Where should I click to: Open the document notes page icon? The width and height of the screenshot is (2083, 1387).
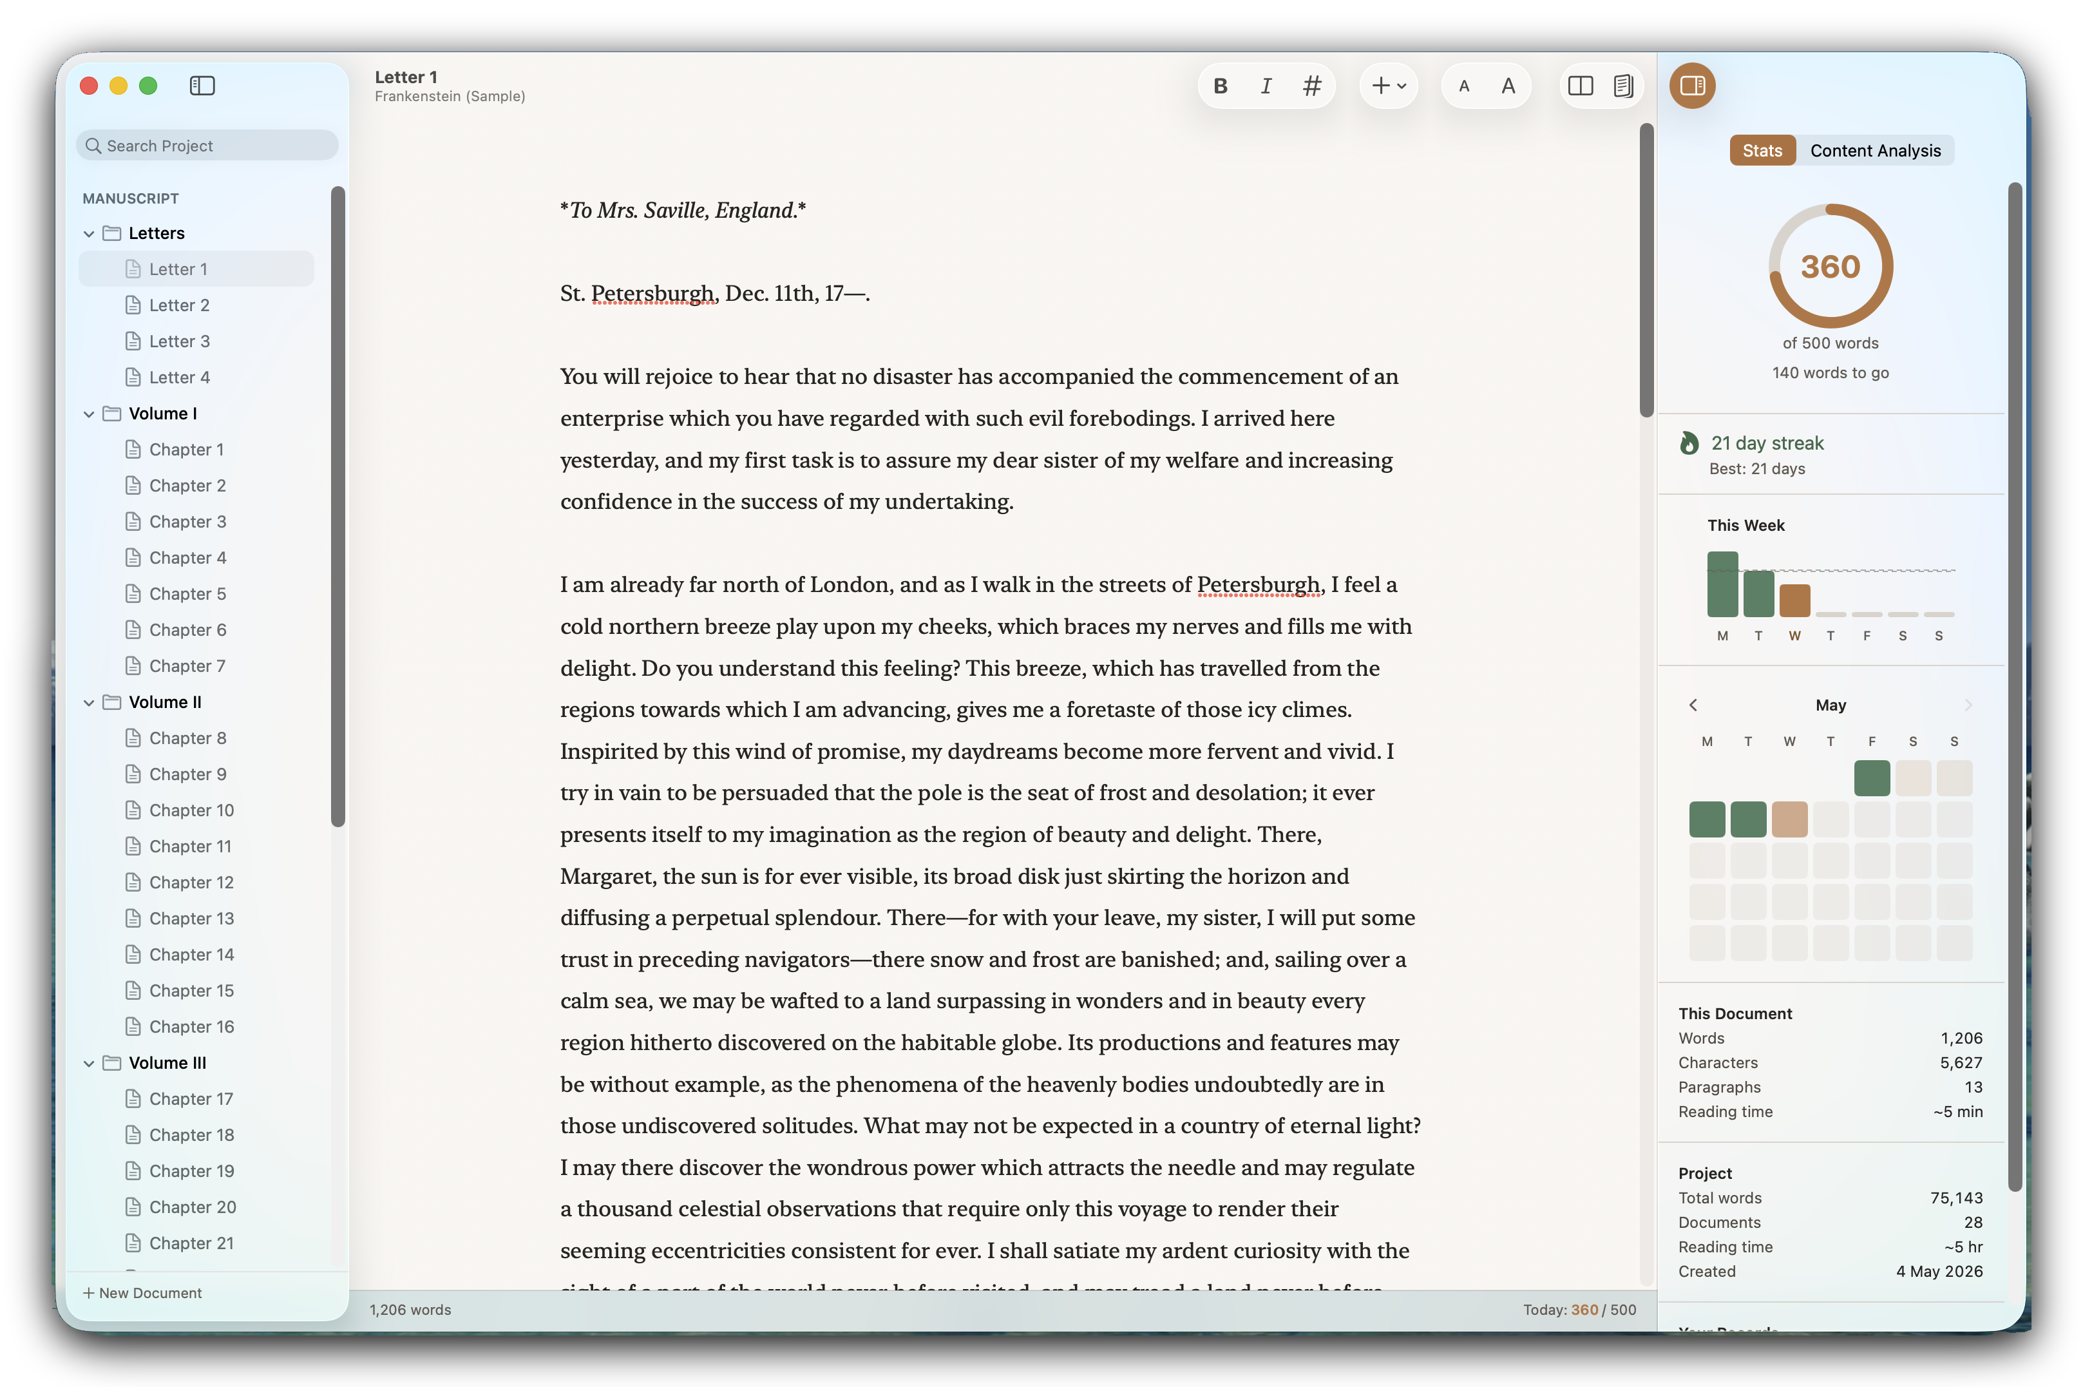click(1623, 86)
